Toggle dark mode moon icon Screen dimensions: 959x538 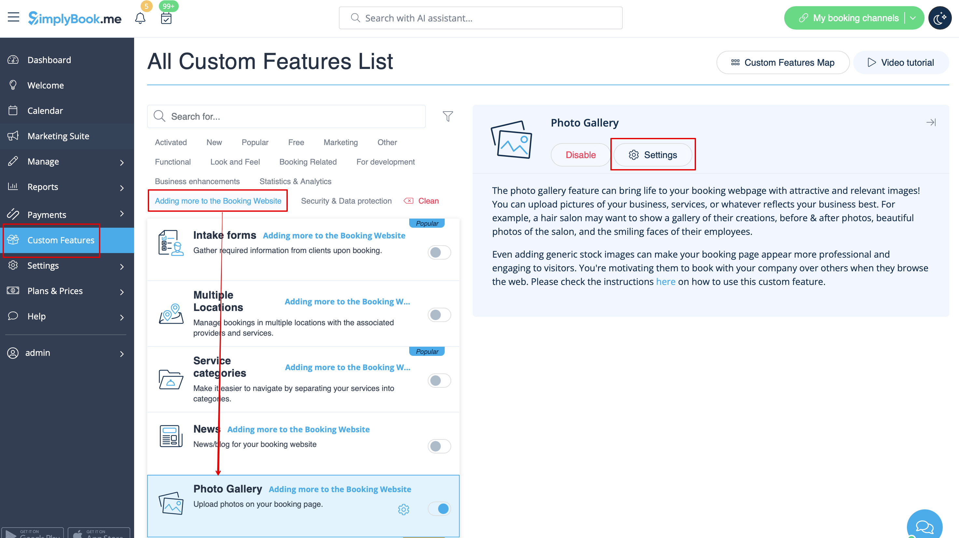coord(940,18)
